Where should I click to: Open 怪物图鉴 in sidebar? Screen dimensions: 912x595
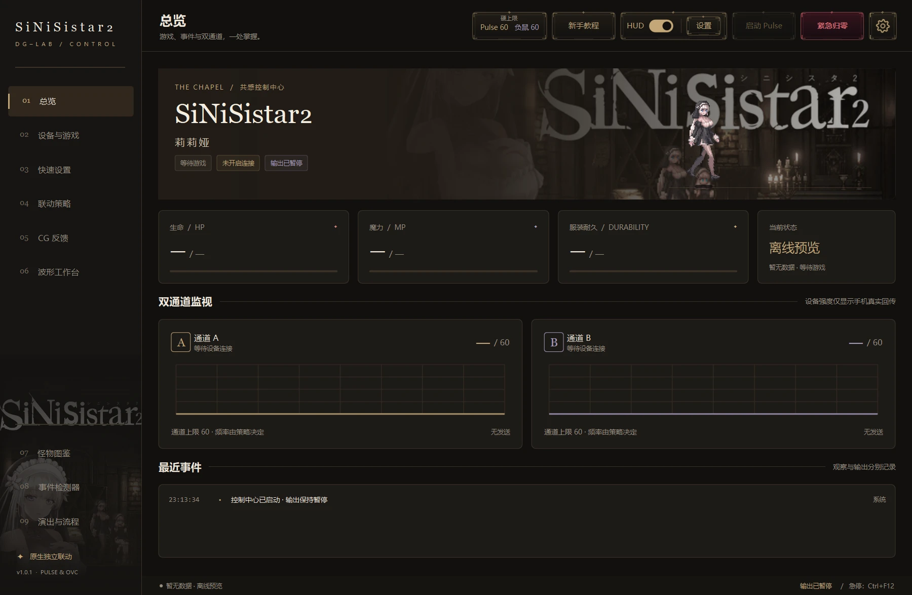pos(71,453)
